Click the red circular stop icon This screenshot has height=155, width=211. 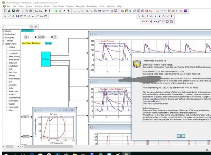tap(147, 11)
